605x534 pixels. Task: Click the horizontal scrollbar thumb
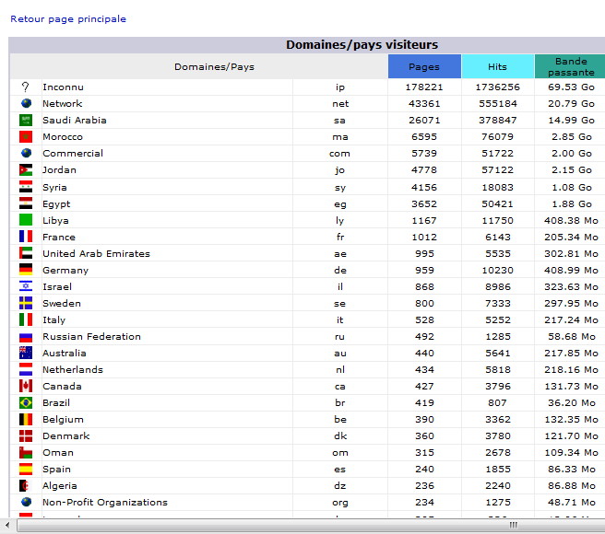pos(311,525)
